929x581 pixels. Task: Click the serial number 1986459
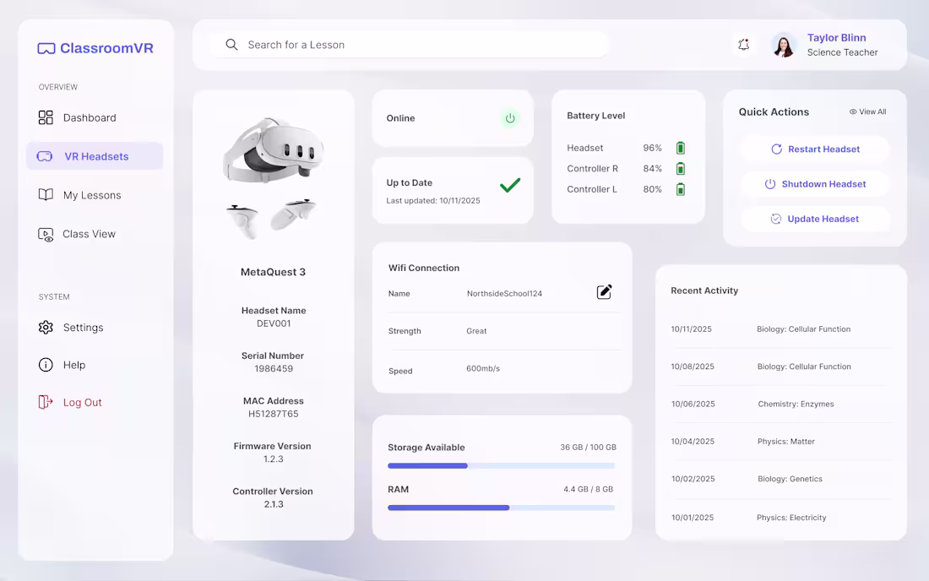tap(274, 368)
